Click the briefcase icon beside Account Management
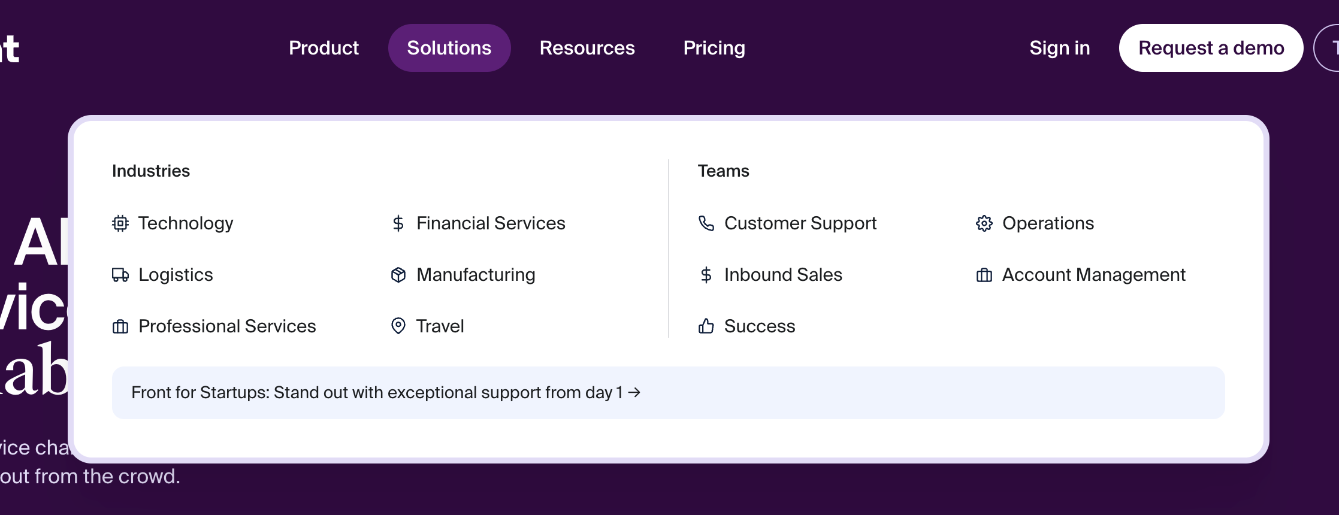 pos(984,275)
